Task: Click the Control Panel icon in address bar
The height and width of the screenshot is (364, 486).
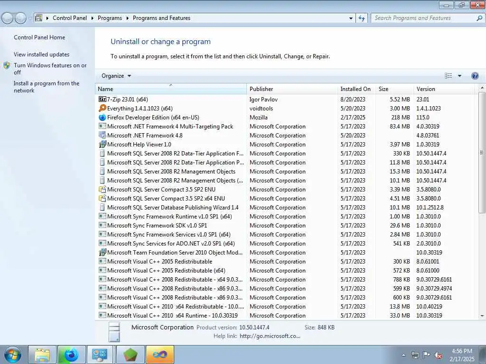Action: point(39,18)
